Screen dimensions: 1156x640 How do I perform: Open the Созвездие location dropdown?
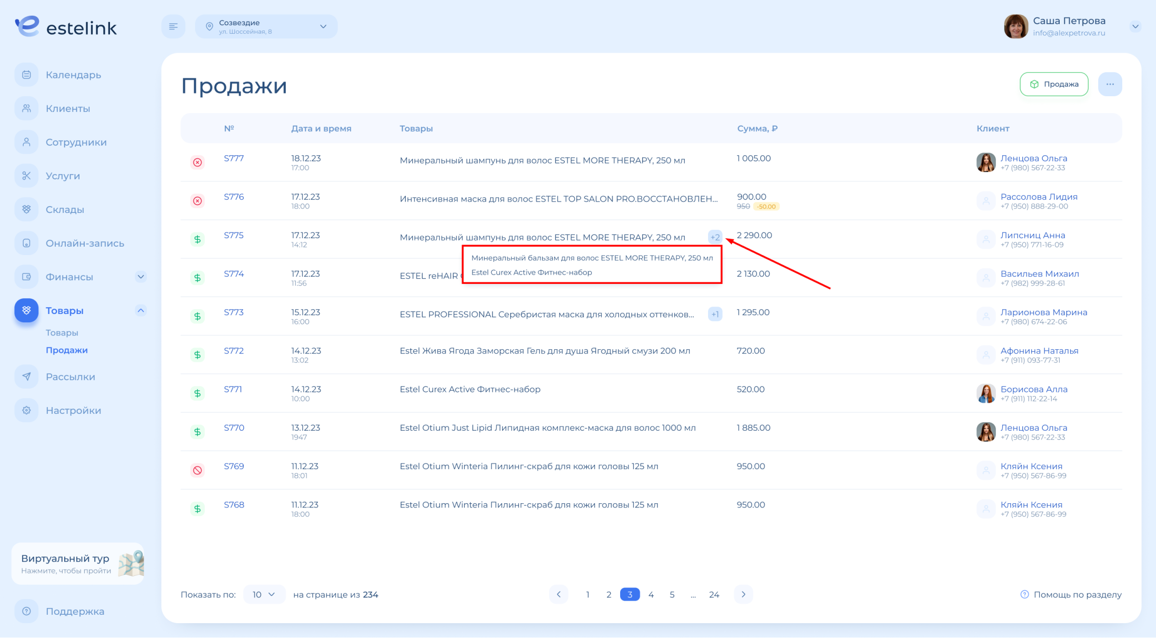[266, 26]
